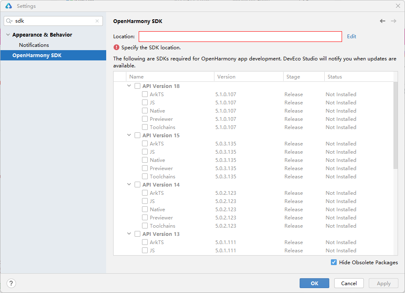The image size is (405, 293).
Task: Check the API Version 18 checkbox
Action: click(137, 86)
